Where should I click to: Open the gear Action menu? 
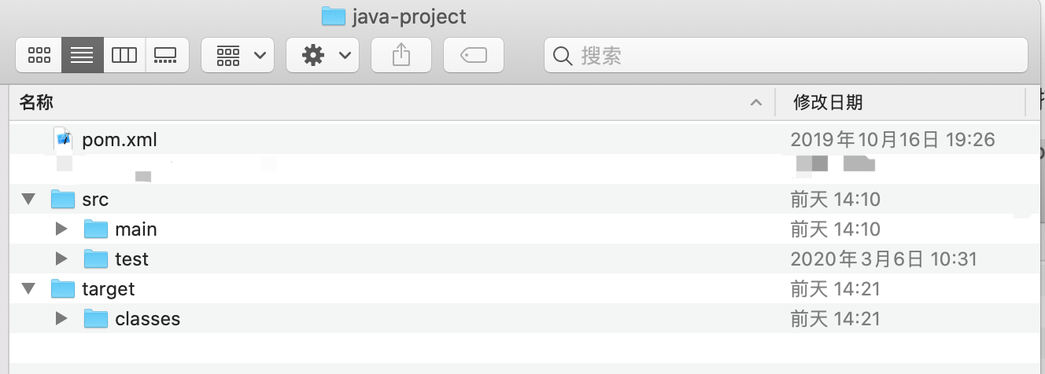323,55
